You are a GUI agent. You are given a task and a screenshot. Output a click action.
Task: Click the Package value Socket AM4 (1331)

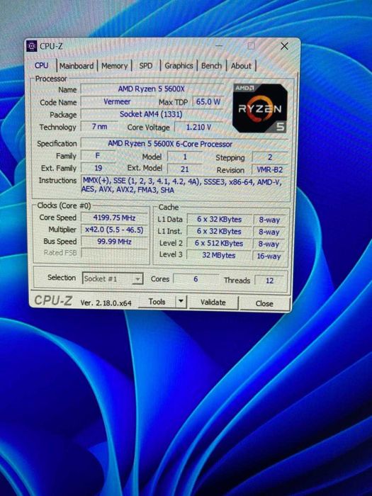(151, 114)
